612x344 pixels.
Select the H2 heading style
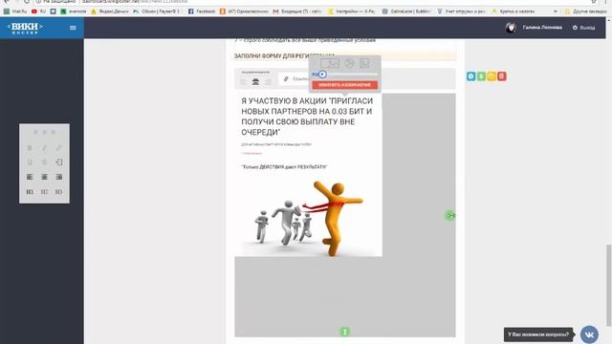44,192
